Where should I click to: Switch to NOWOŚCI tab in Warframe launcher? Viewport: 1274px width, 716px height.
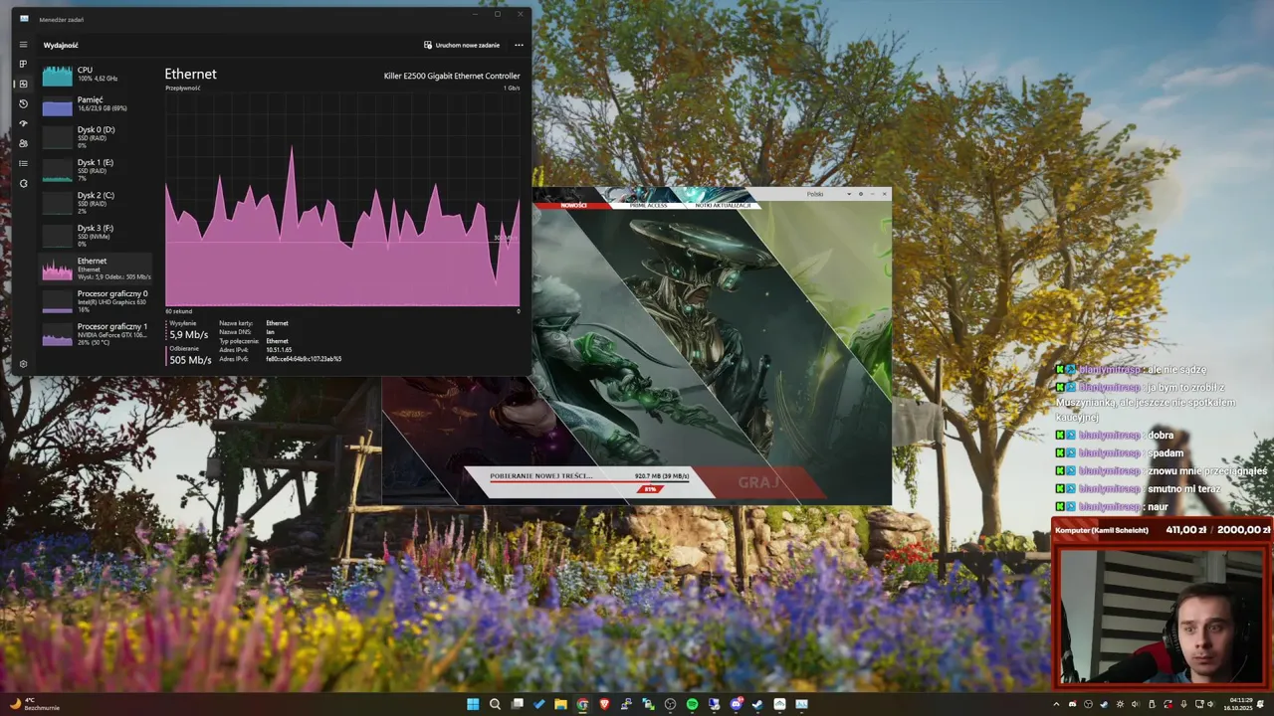pos(573,205)
